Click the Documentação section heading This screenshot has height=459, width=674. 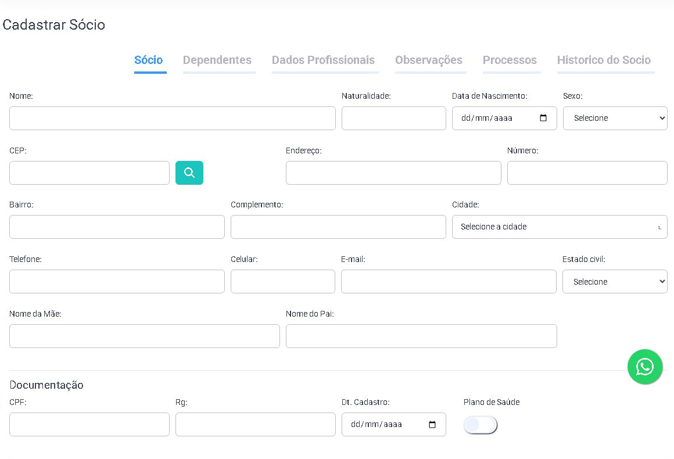46,385
